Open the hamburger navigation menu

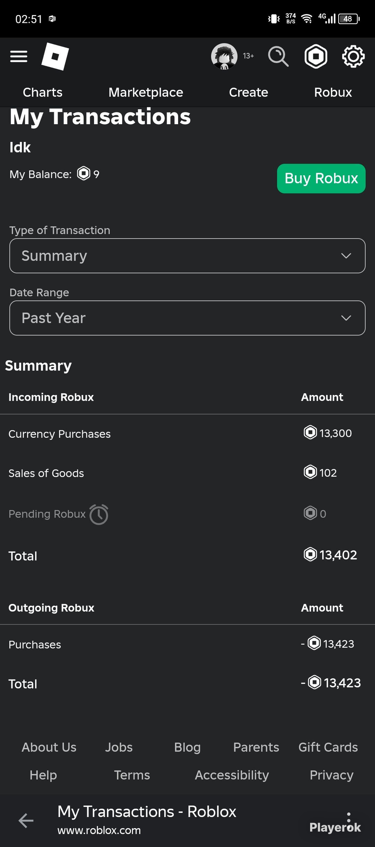click(x=19, y=56)
